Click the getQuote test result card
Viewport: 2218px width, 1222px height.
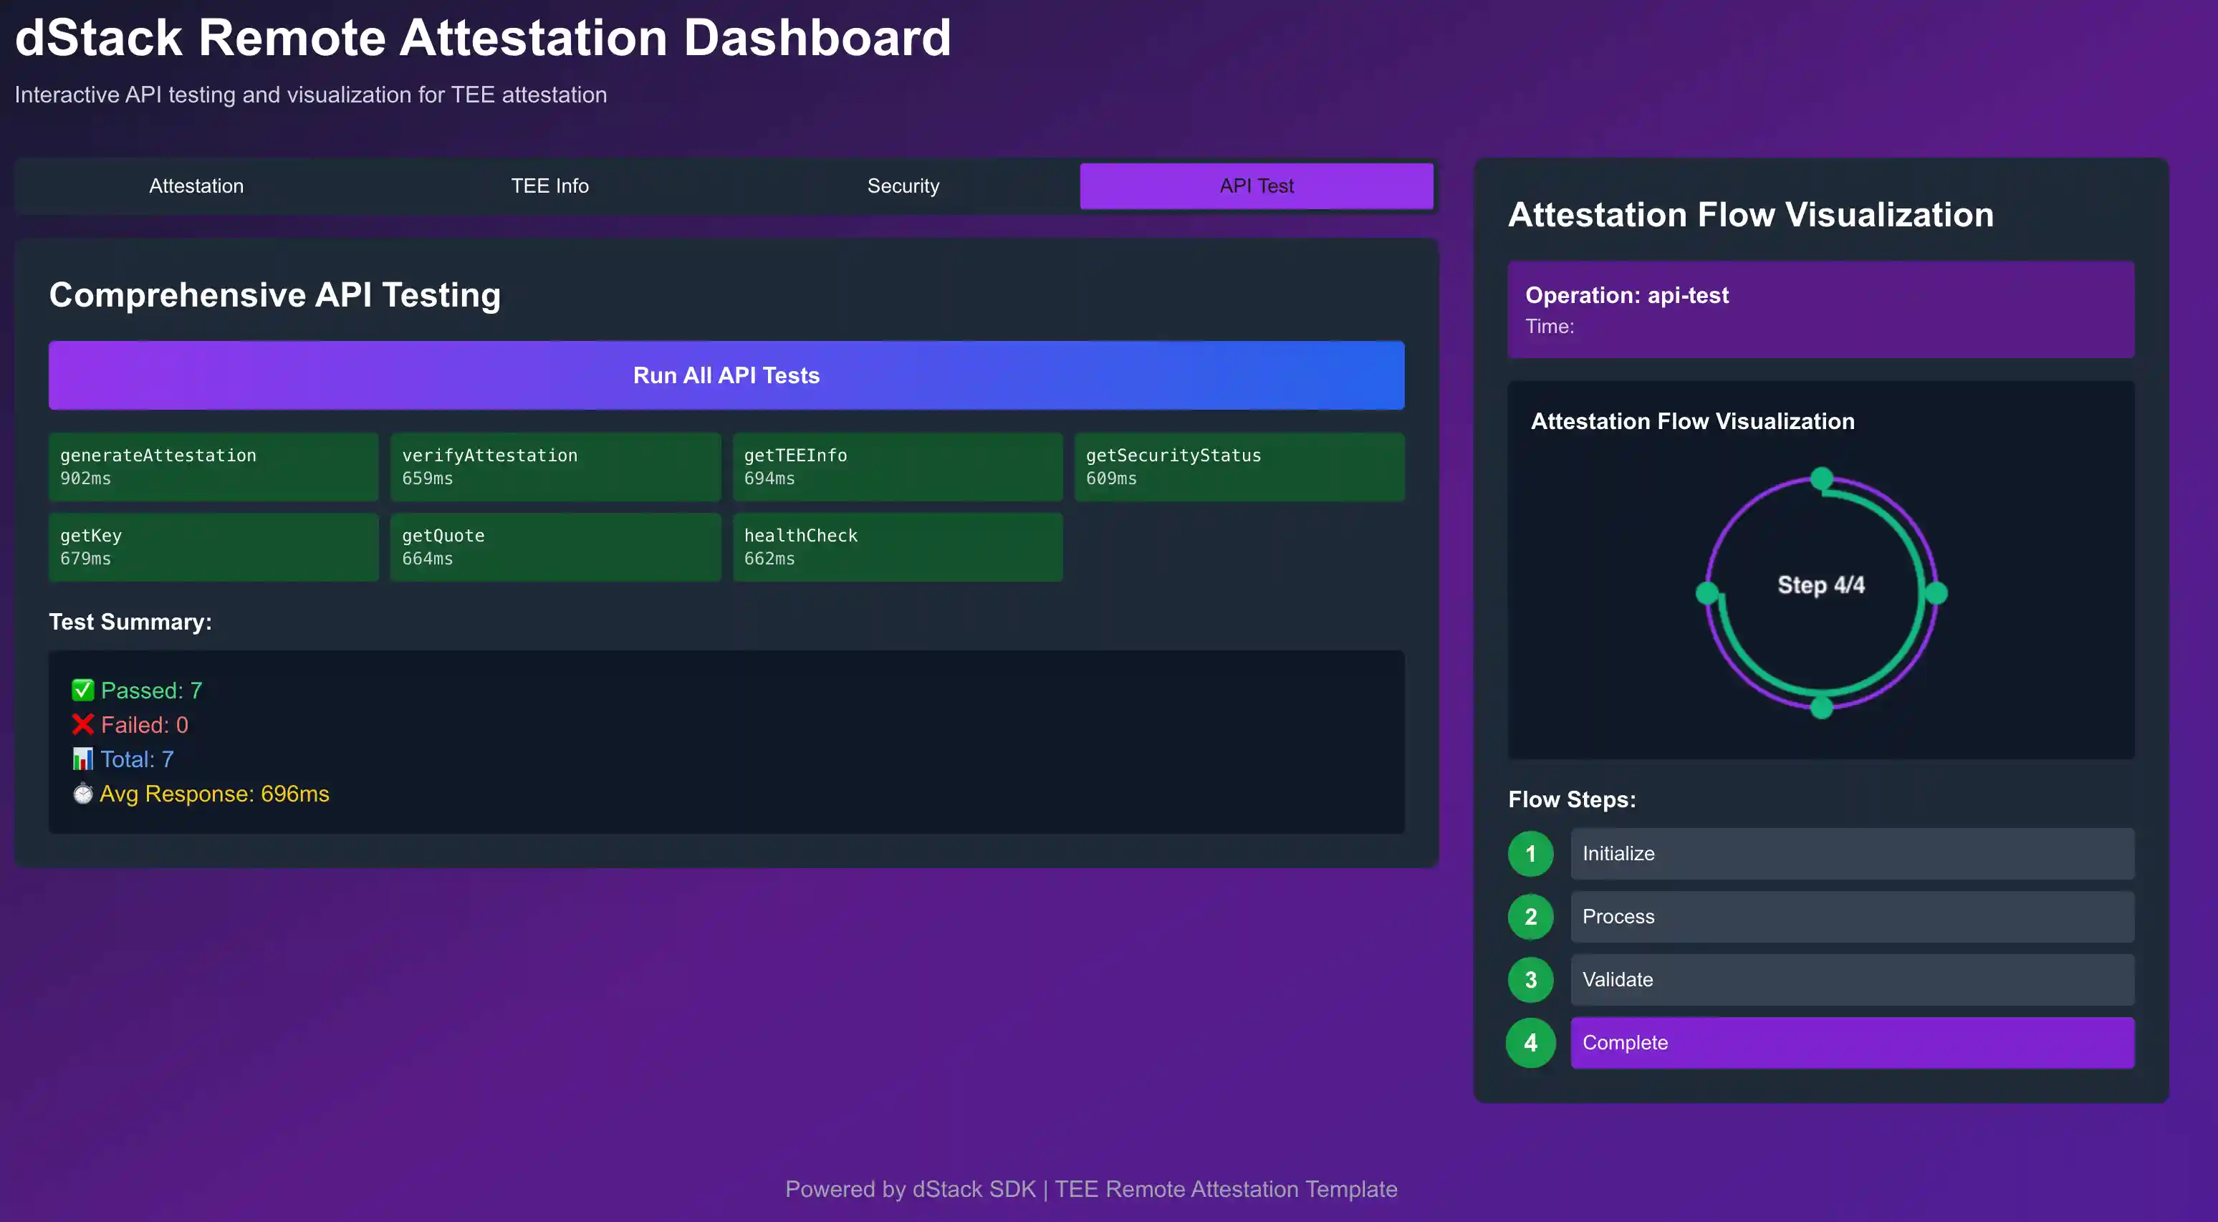[555, 546]
